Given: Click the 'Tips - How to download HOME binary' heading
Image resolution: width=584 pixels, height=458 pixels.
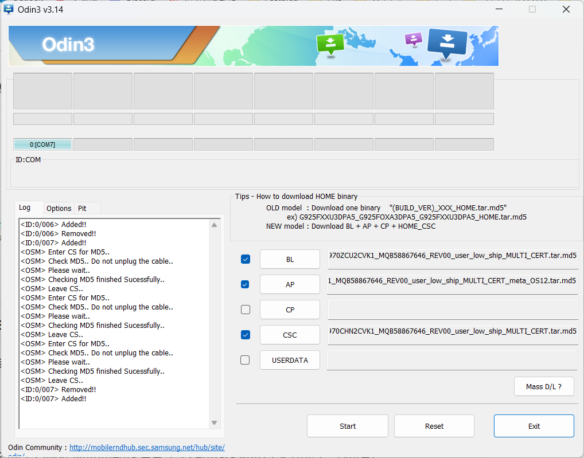Looking at the screenshot, I should [x=296, y=197].
